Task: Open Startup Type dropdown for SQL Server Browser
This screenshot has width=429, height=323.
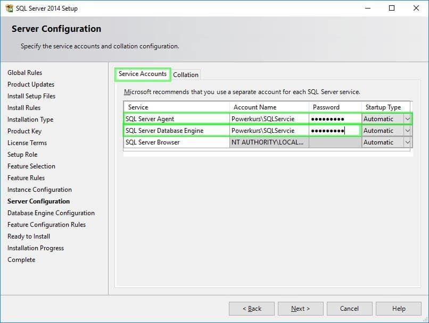Action: [407, 142]
